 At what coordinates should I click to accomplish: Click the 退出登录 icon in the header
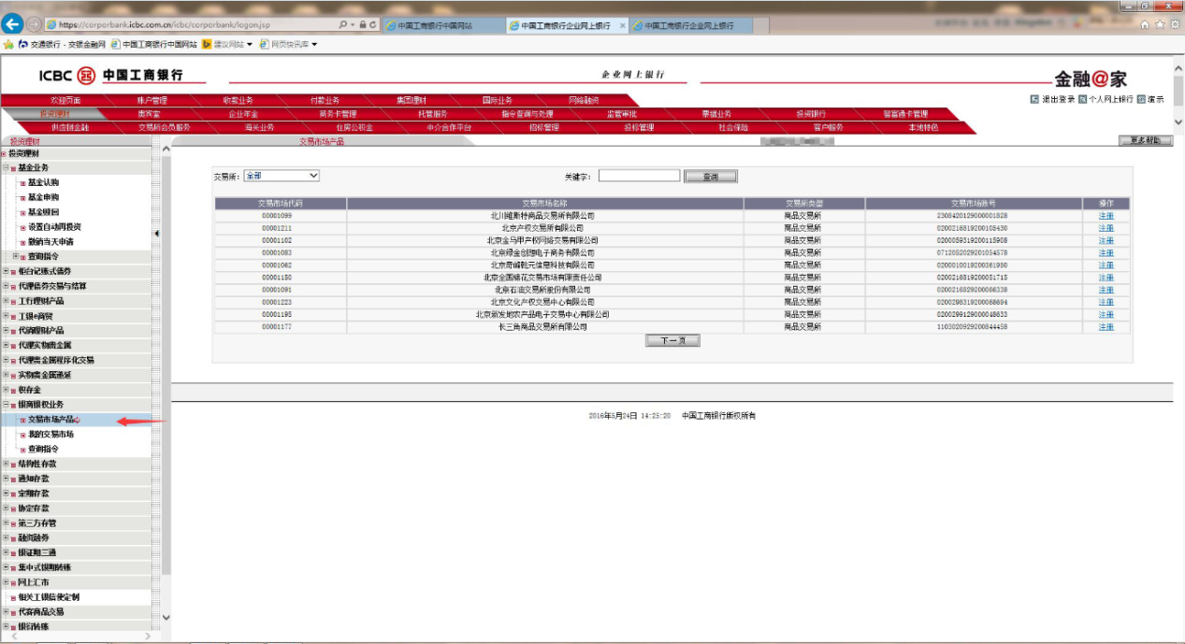[1034, 99]
